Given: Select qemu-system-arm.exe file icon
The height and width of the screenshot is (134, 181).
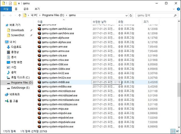Looking at the screenshot, I should (39, 47).
